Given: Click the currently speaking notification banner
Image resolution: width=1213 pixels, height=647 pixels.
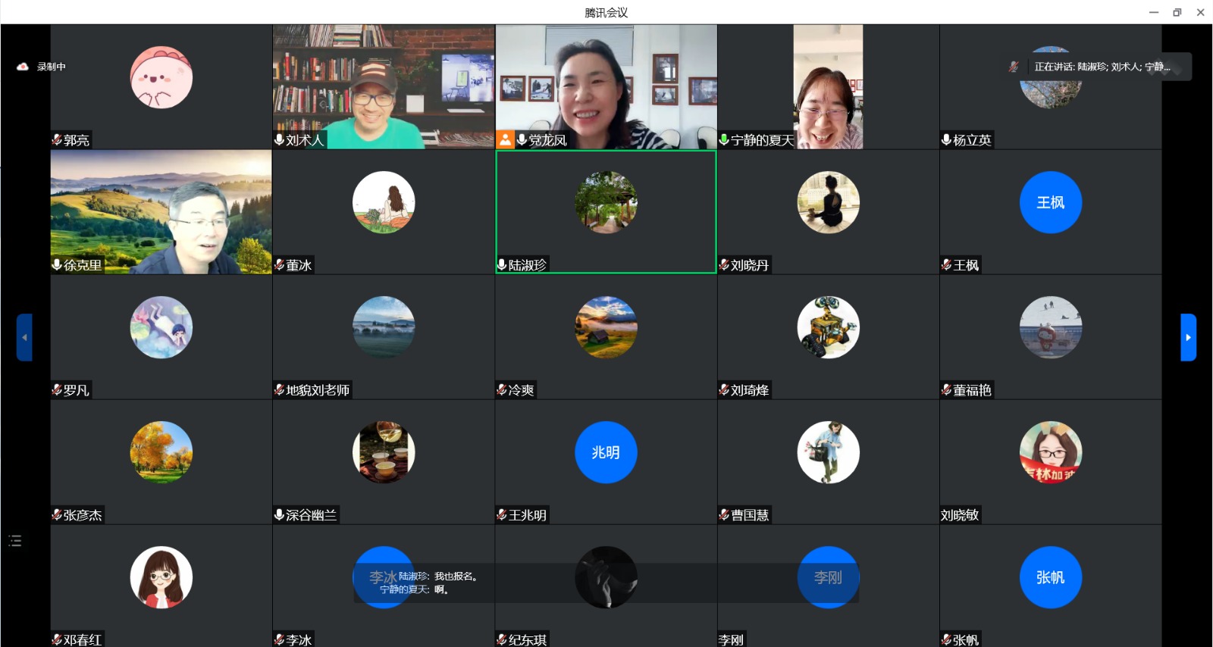Looking at the screenshot, I should (1102, 67).
